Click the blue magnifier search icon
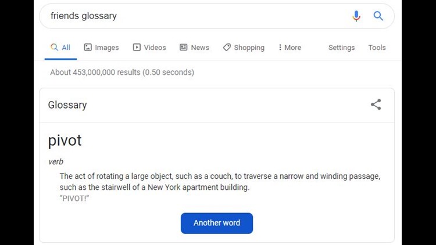 378,16
